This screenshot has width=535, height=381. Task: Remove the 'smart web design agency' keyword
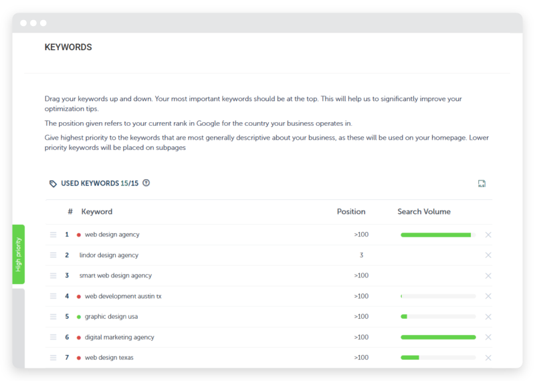[488, 275]
